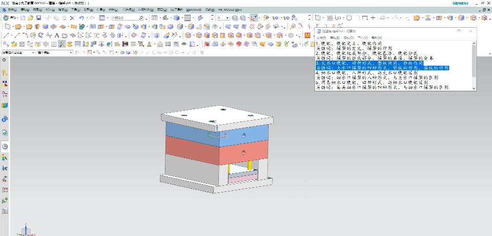Open the gear settings icon on the resource bar
The width and height of the screenshot is (492, 236).
pyautogui.click(x=4, y=60)
